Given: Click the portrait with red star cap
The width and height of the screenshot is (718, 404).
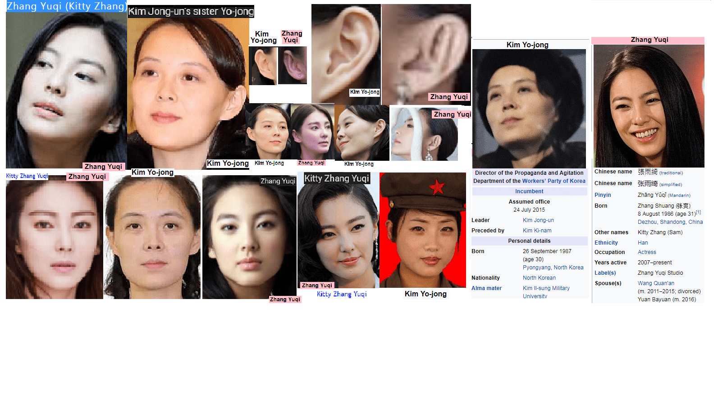Looking at the screenshot, I should 423,230.
